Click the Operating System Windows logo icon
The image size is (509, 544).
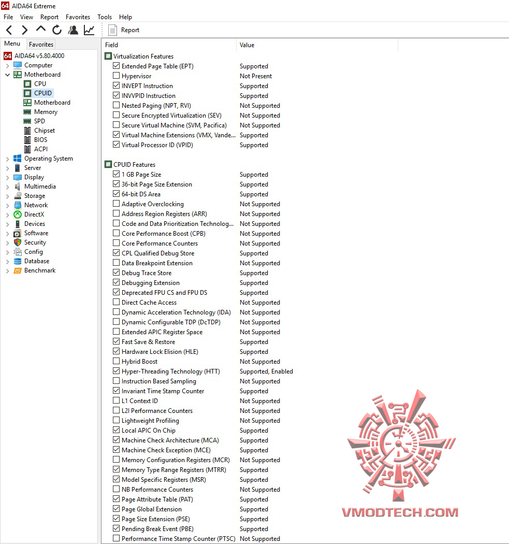[x=17, y=159]
